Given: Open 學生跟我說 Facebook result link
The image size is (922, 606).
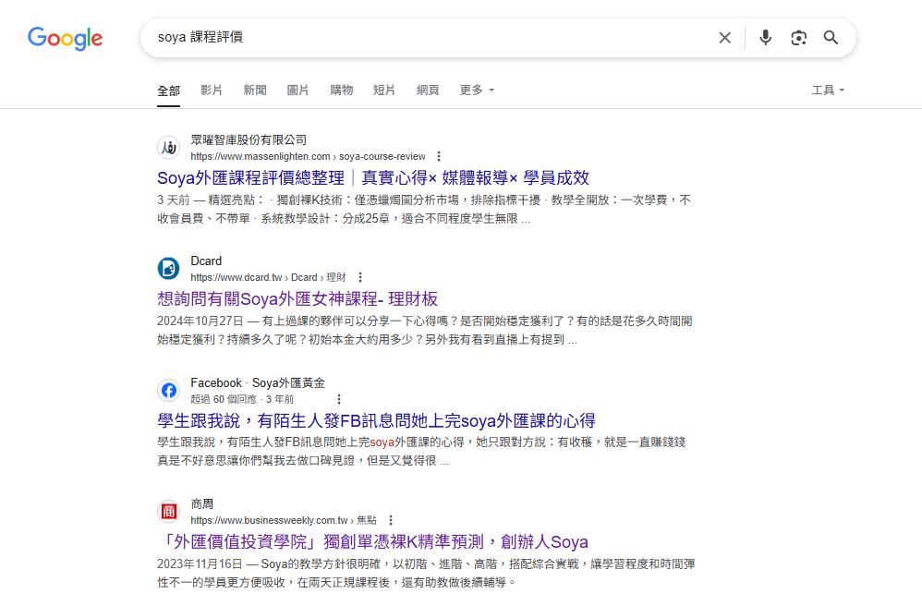Looking at the screenshot, I should point(376,420).
